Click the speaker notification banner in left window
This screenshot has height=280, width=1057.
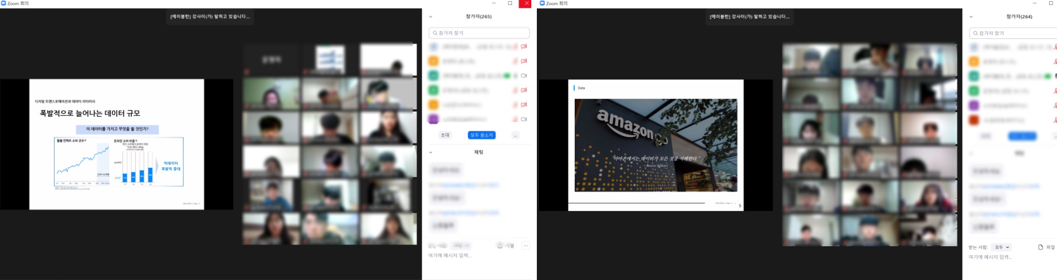click(210, 17)
